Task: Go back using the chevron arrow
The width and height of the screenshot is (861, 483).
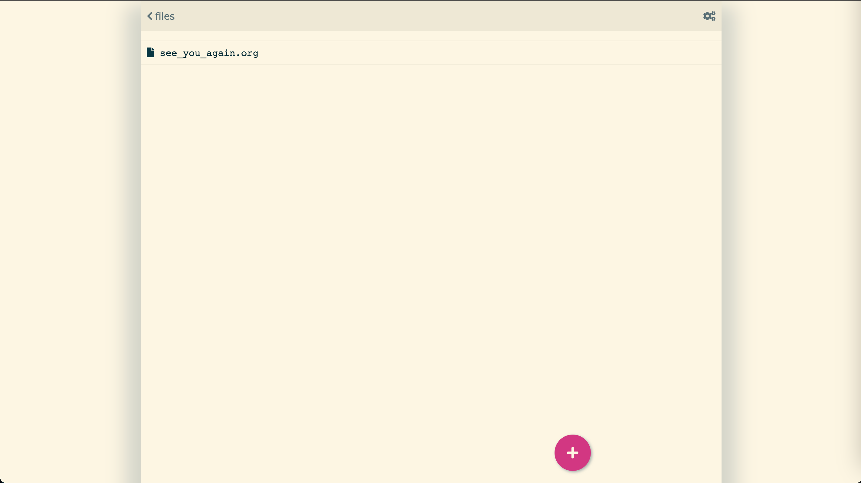Action: coord(150,16)
